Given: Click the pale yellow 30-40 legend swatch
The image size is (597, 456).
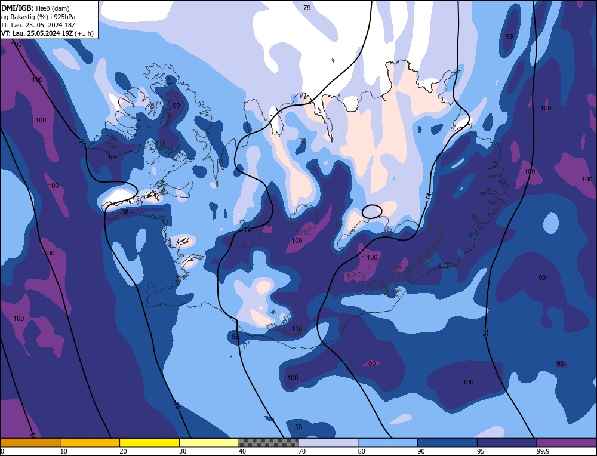Looking at the screenshot, I should coord(209,442).
